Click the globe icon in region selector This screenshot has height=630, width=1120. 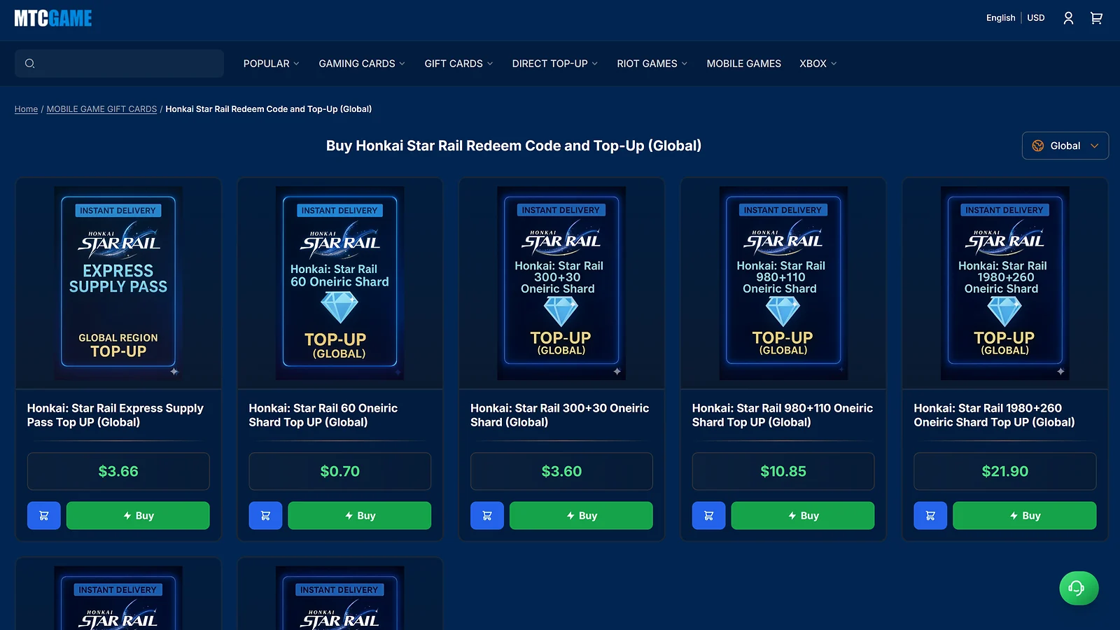tap(1038, 146)
